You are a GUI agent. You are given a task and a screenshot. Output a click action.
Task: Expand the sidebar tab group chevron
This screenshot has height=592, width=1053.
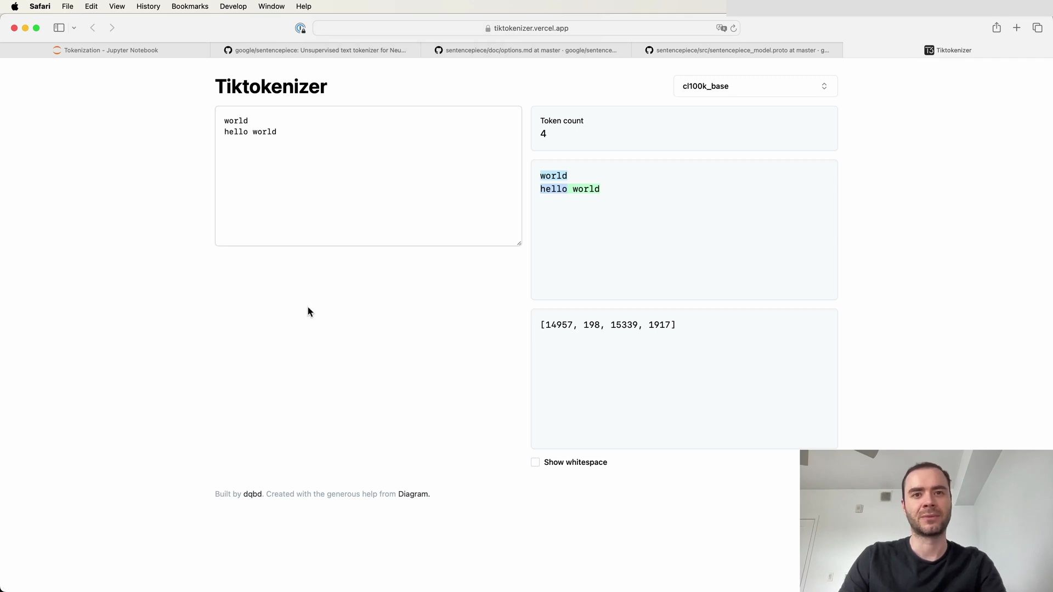point(74,28)
